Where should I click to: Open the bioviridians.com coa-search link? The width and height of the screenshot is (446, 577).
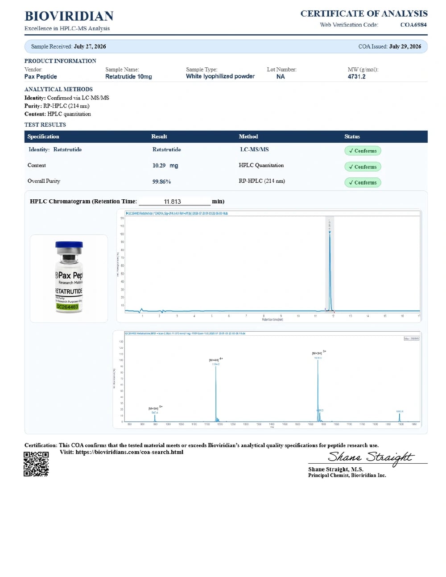[x=129, y=452]
